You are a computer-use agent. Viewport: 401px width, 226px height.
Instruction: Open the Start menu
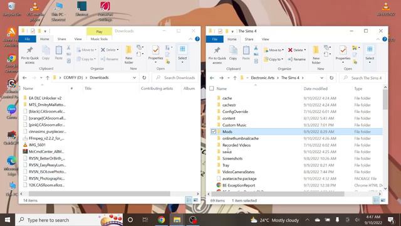[x=8, y=220]
